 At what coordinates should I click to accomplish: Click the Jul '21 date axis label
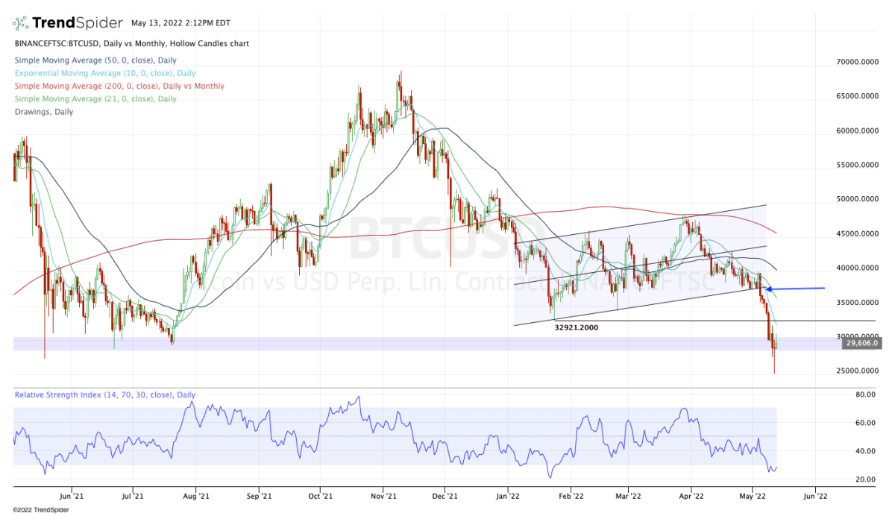132,494
